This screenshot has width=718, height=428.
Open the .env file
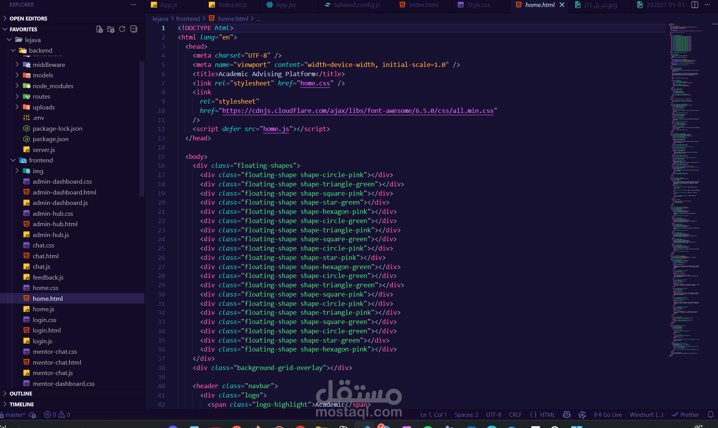tap(38, 118)
